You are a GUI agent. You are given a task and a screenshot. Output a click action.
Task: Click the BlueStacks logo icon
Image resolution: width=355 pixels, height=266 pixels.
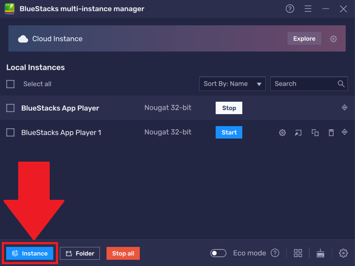click(x=9, y=9)
